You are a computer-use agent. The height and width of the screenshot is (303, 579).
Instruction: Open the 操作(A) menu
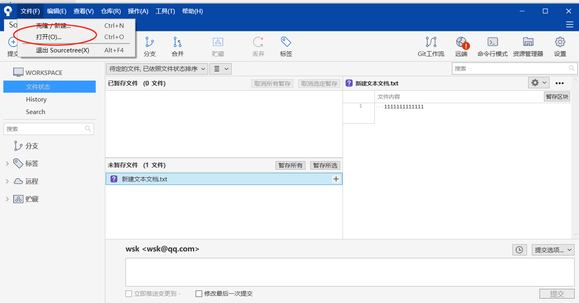click(x=138, y=11)
